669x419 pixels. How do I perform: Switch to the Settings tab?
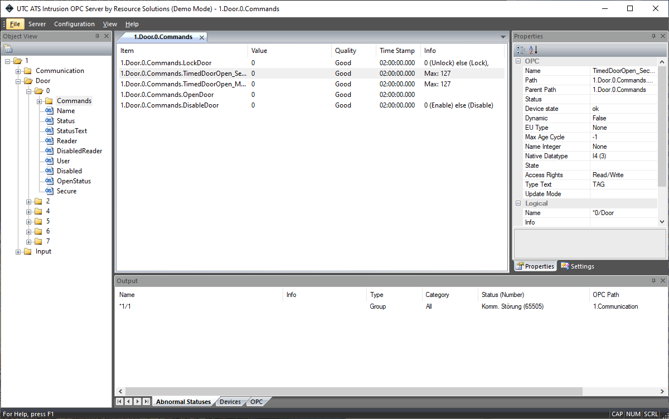pyautogui.click(x=578, y=266)
